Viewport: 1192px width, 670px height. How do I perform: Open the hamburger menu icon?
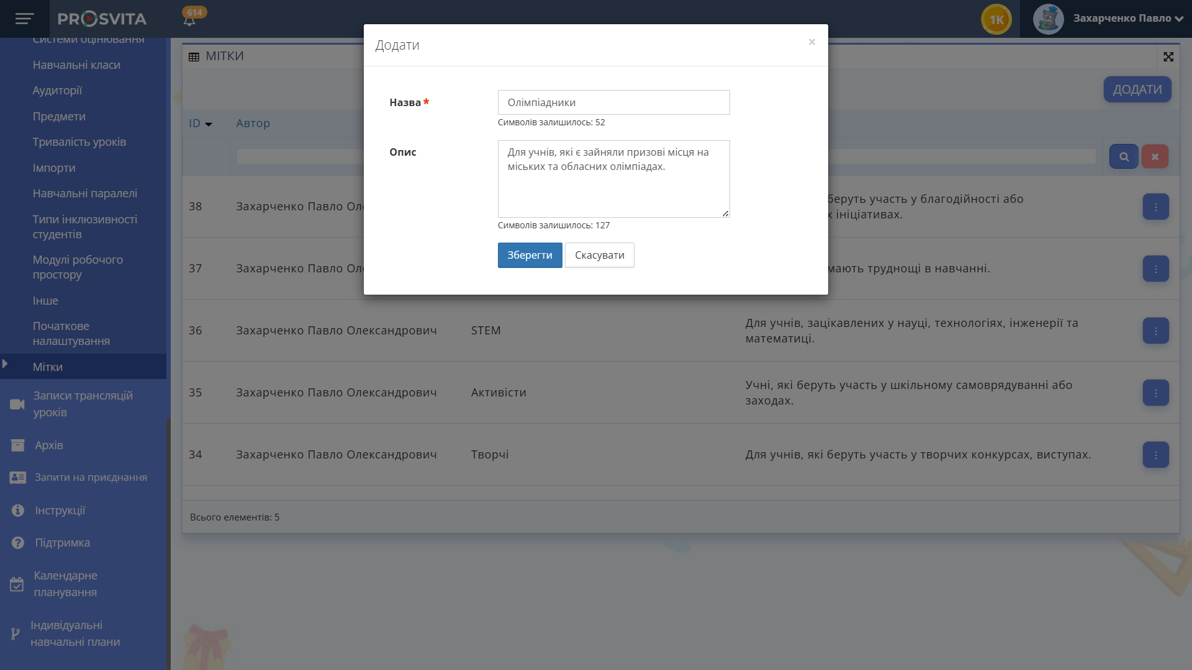click(x=24, y=19)
